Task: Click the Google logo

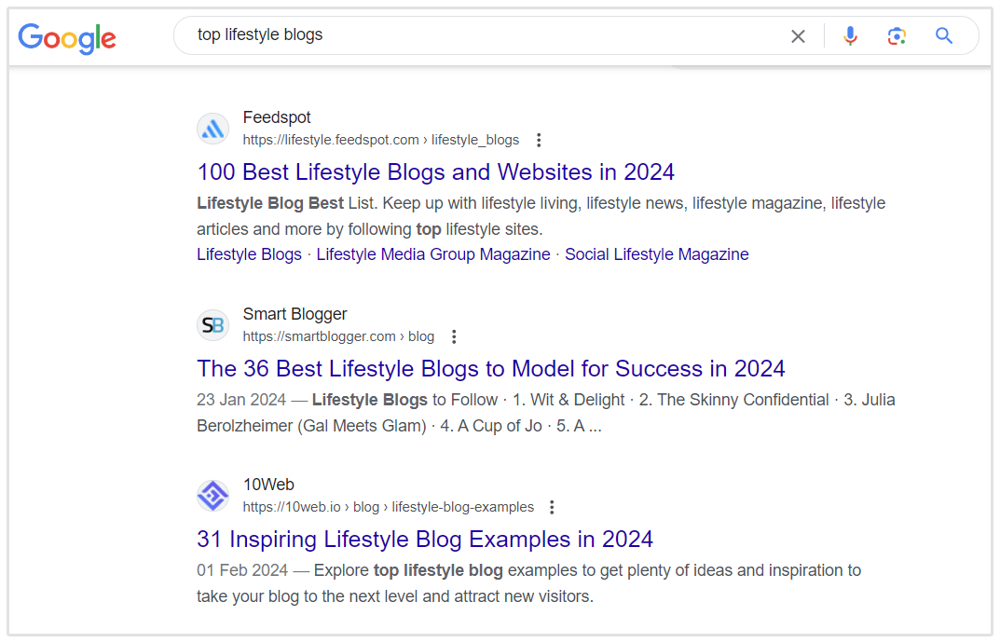Action: coord(67,37)
